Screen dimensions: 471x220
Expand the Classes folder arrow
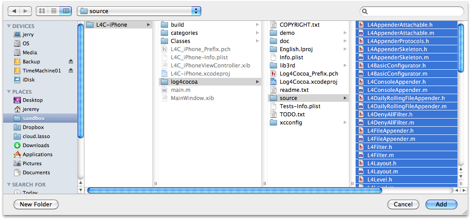258,41
